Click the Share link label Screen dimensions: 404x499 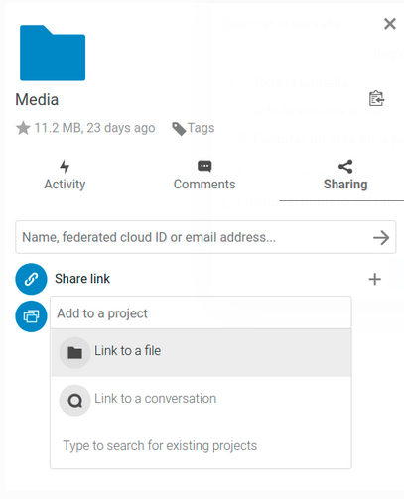[x=82, y=279]
